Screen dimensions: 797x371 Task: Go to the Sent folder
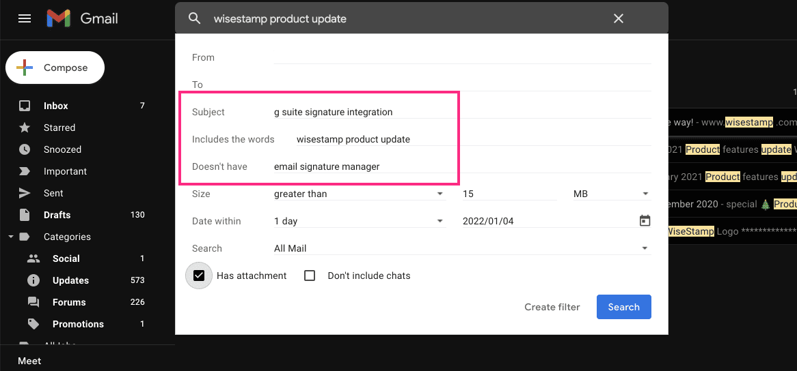coord(53,193)
